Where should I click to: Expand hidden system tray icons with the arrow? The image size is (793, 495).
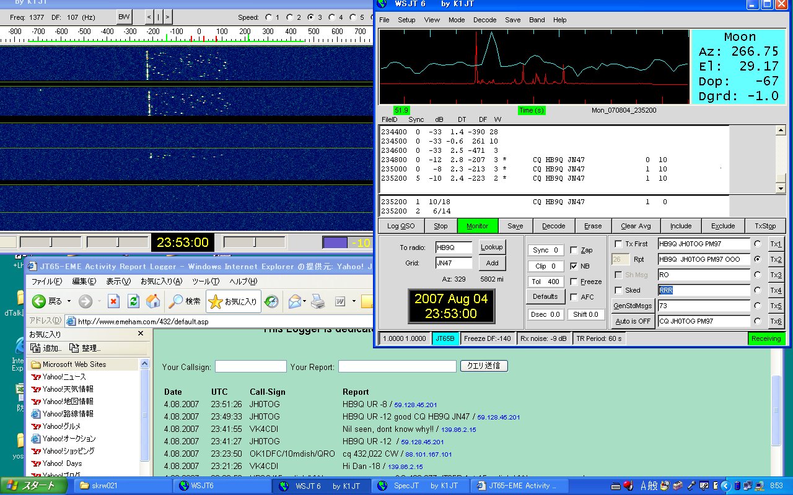click(725, 486)
